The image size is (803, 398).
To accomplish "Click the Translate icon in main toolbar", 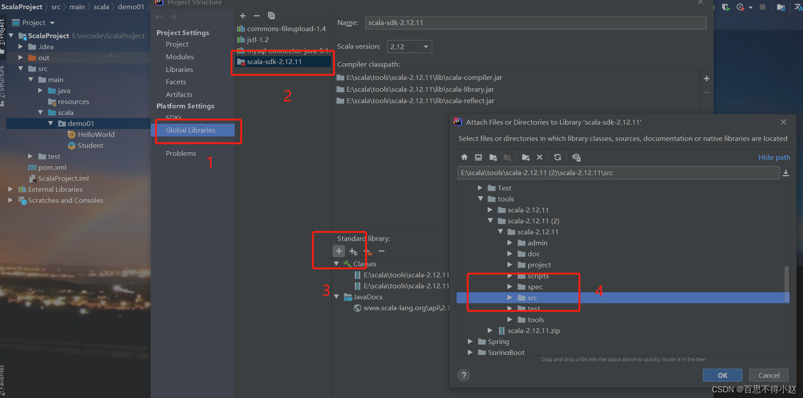I will (x=798, y=7).
